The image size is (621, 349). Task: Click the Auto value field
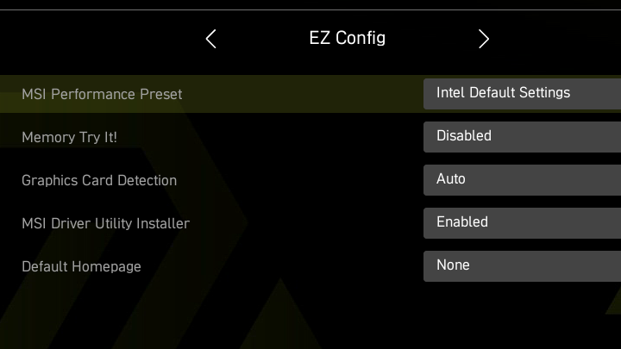tap(451, 179)
